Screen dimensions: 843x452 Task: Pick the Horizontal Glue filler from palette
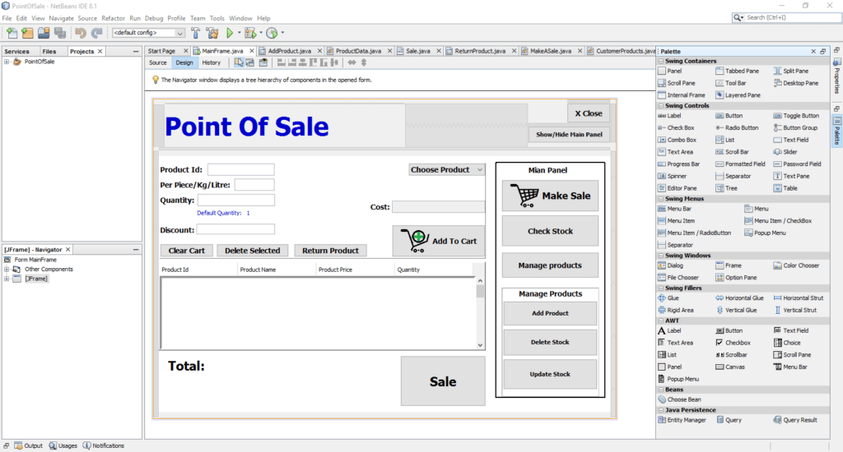(739, 298)
